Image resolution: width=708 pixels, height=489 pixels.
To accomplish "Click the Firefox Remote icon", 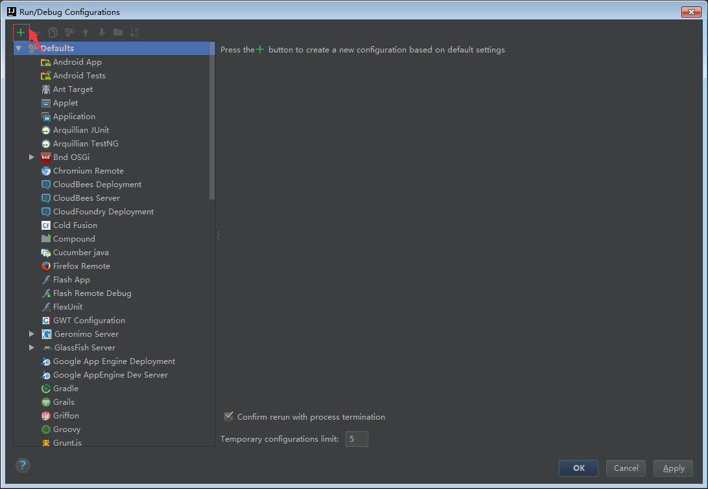I will click(x=45, y=266).
